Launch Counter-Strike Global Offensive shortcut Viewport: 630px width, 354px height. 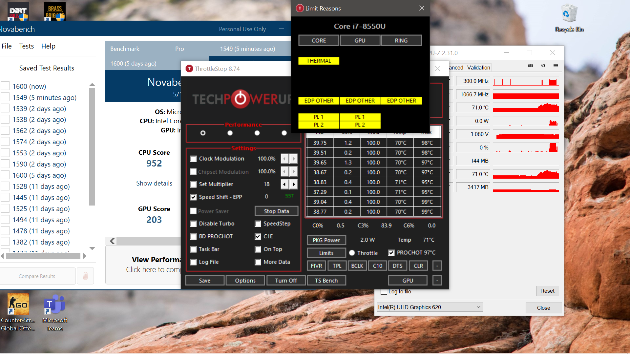coord(18,312)
